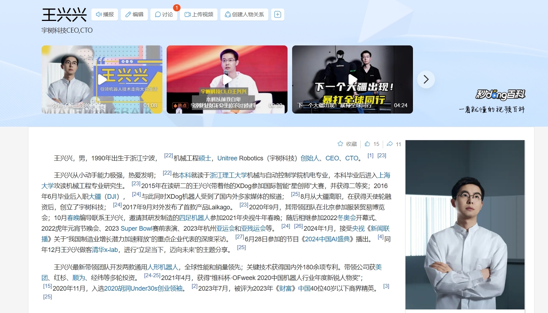The height and width of the screenshot is (313, 548).
Task: Open citation [3] after 商界精英
Action: tap(386, 286)
